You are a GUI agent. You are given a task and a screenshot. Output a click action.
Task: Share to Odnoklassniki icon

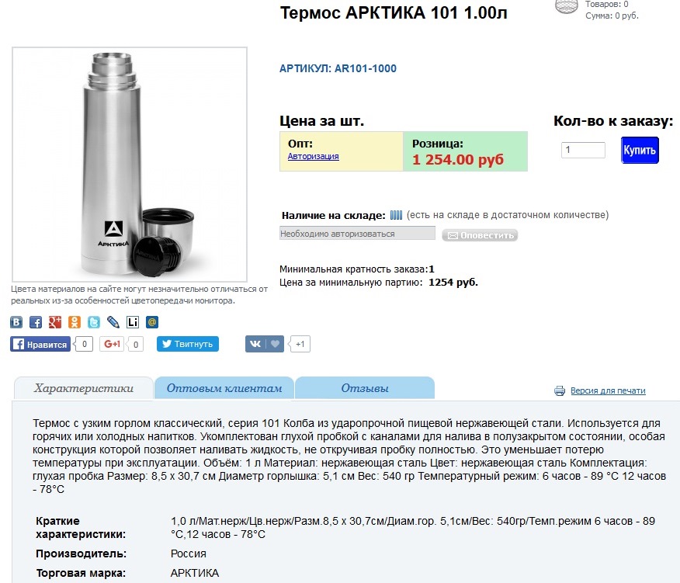(75, 322)
